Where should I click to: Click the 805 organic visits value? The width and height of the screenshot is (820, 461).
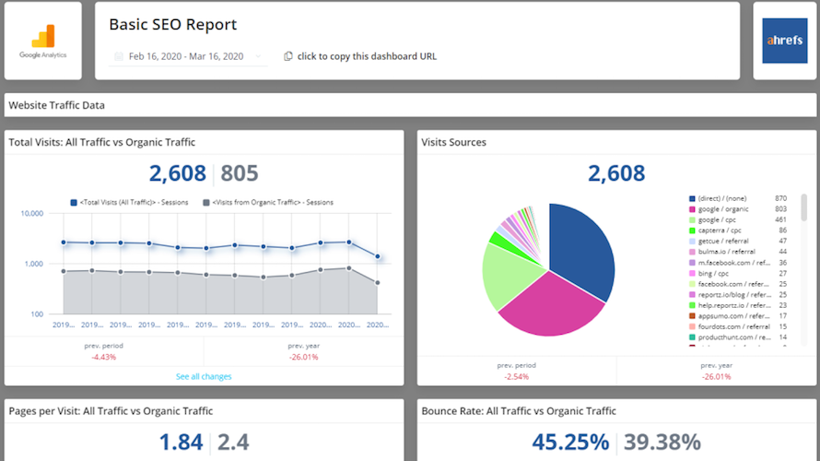tap(240, 173)
